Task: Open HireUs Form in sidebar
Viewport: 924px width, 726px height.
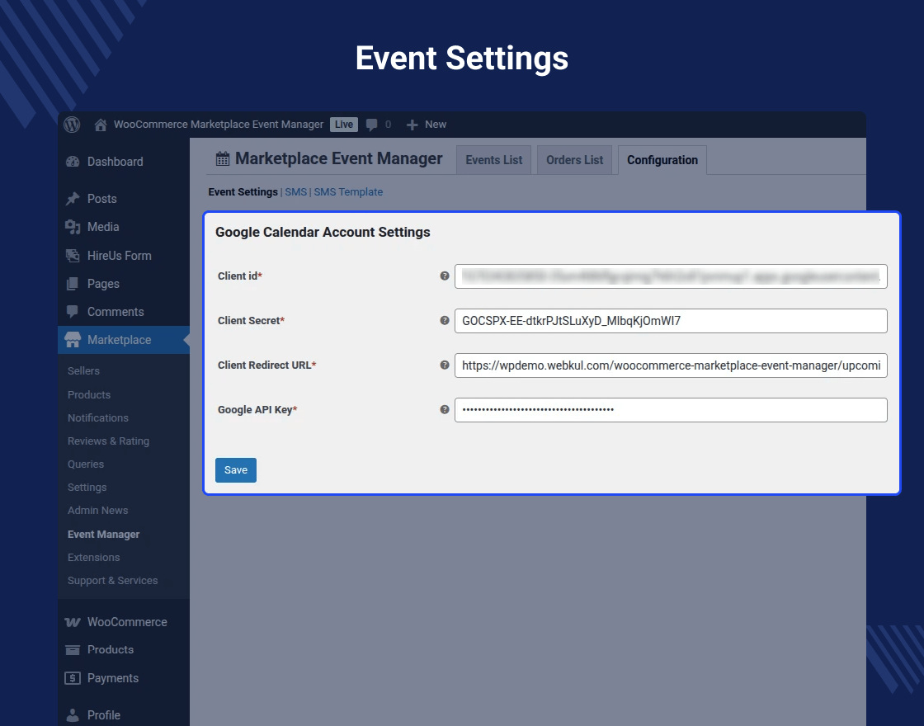Action: pos(119,256)
